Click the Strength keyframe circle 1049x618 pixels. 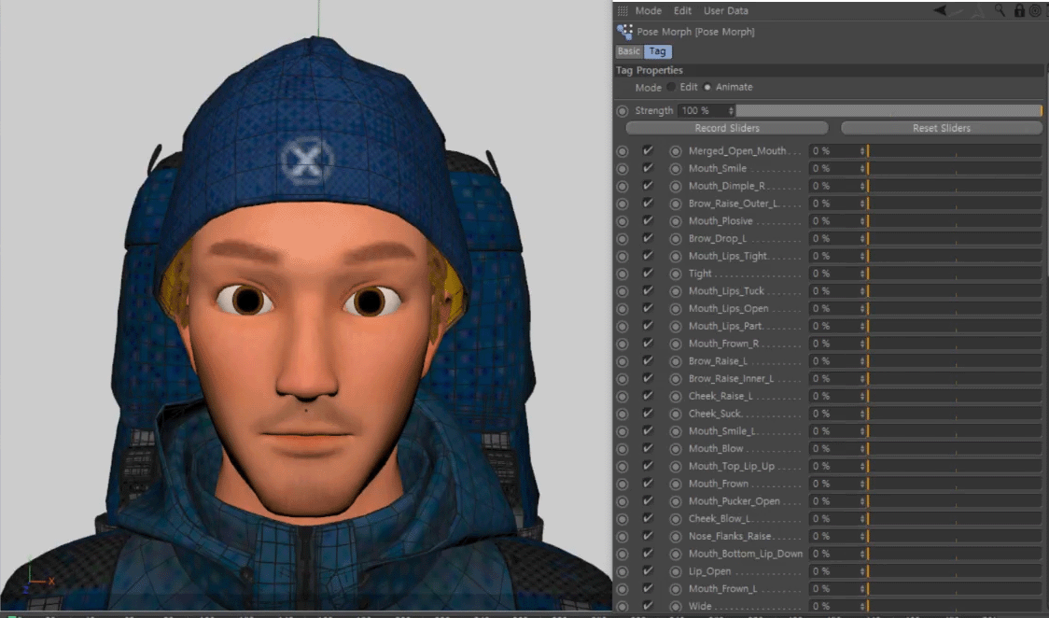622,111
